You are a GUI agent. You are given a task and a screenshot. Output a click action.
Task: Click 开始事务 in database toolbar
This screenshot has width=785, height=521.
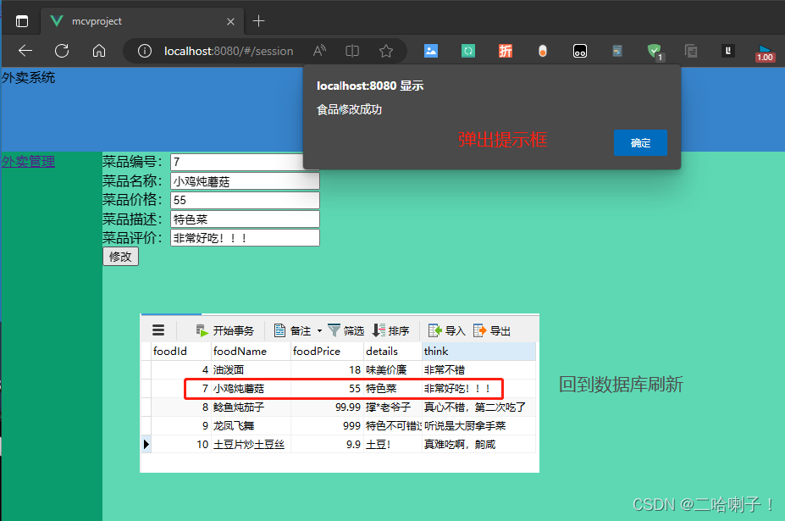(224, 330)
